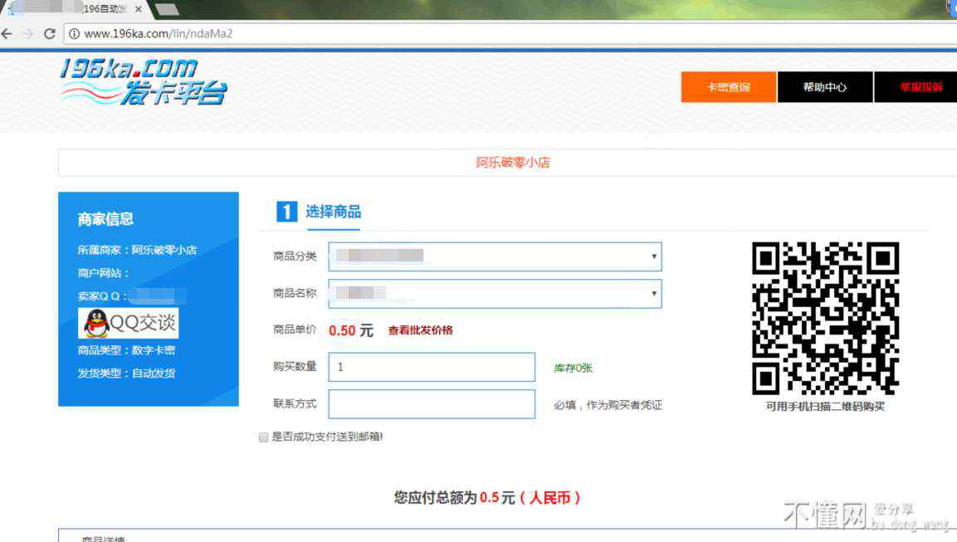Toggle 是否成功支付送到邮箱 checkbox

(x=264, y=437)
